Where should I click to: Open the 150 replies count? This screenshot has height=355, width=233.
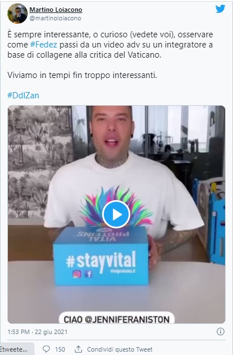(60, 349)
